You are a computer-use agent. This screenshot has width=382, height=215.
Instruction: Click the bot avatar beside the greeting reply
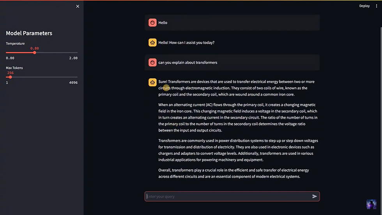(152, 43)
